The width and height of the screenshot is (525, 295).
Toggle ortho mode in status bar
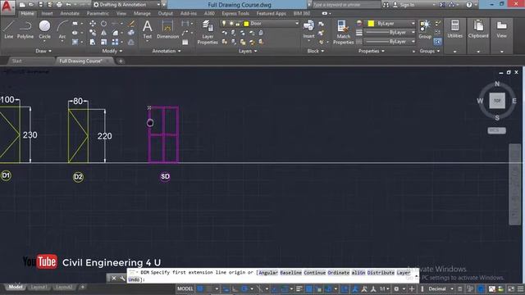pyautogui.click(x=235, y=288)
